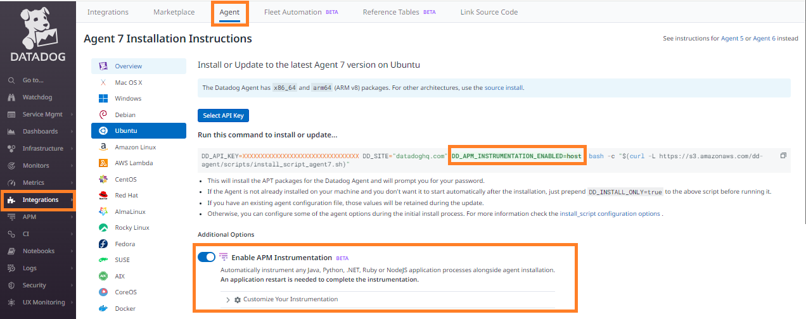
Task: Open install_script configuration options link
Action: point(610,214)
